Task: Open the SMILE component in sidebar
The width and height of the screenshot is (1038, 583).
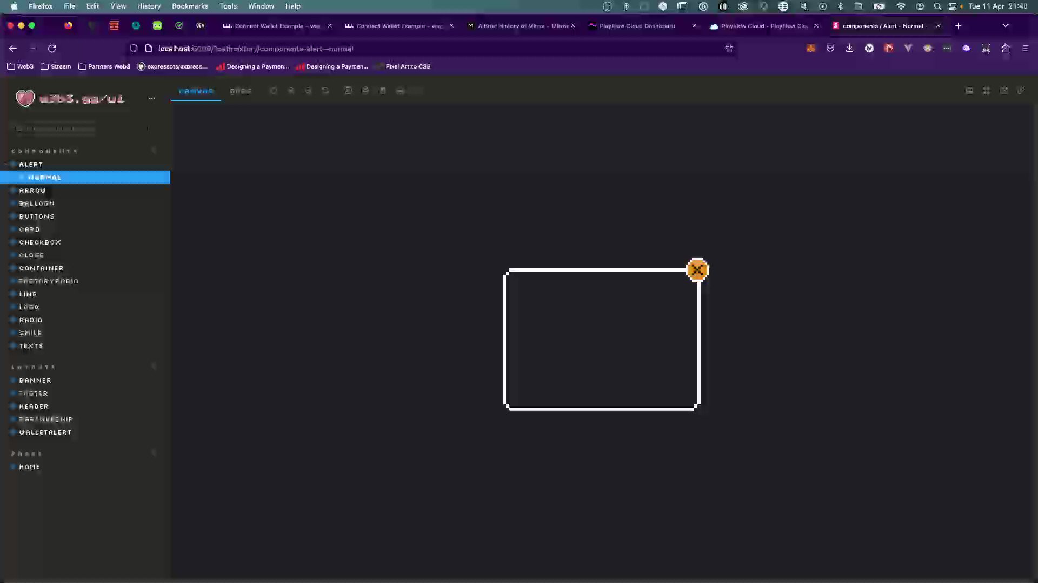Action: (30, 333)
